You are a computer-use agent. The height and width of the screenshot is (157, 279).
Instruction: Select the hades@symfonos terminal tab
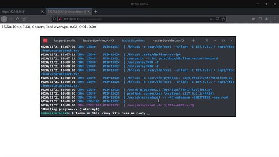coord(133,41)
